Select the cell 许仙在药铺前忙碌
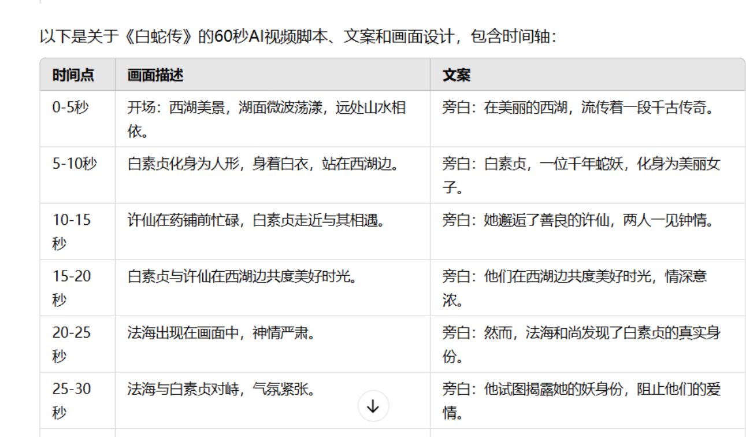746x437 pixels. tap(273, 232)
